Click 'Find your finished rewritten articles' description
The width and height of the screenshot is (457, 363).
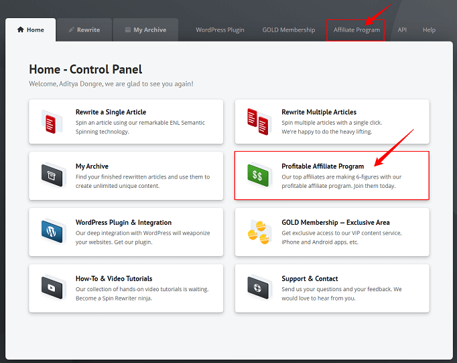click(143, 181)
